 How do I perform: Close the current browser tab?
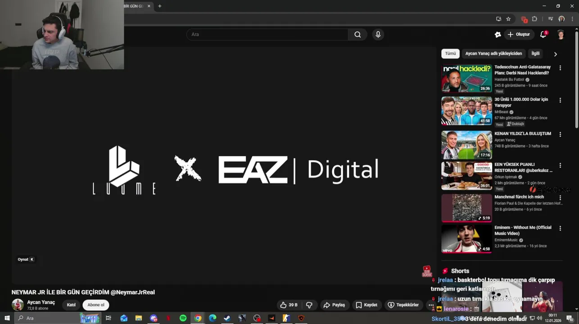149,6
